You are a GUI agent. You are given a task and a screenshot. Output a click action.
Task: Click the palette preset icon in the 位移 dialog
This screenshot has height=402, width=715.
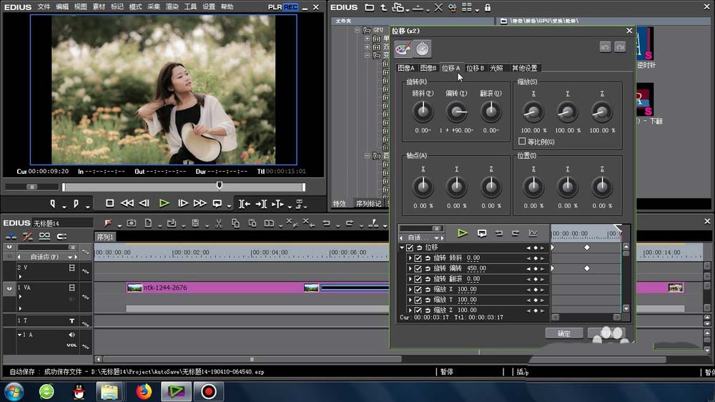[403, 49]
